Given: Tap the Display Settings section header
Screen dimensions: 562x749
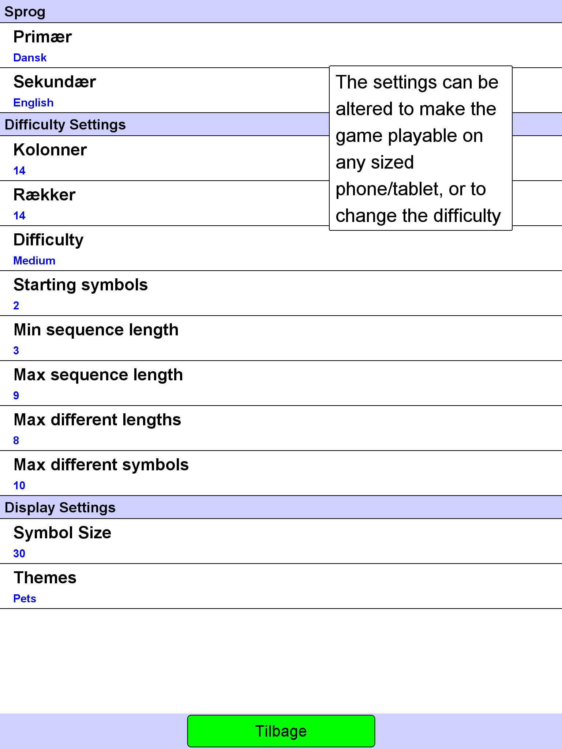Looking at the screenshot, I should 281,507.
